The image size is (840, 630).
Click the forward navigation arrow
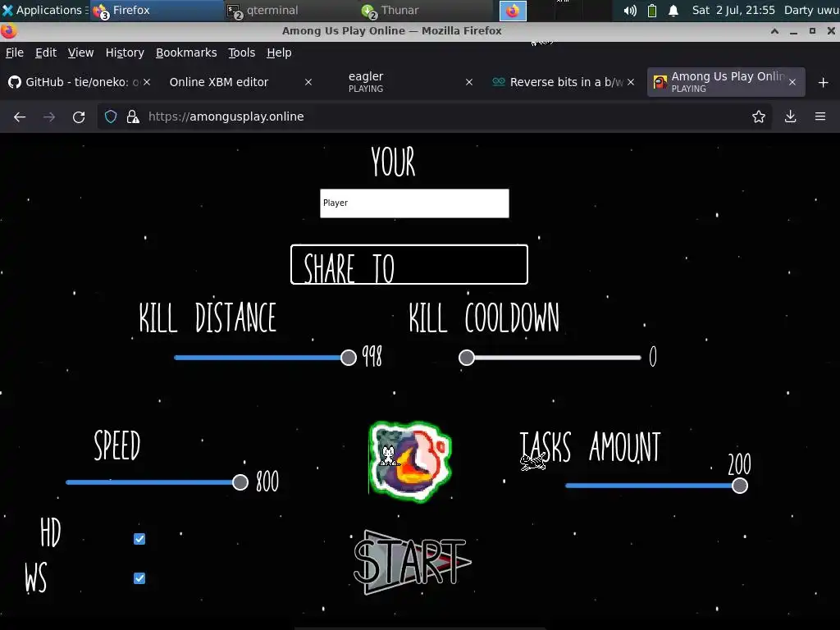click(x=49, y=116)
